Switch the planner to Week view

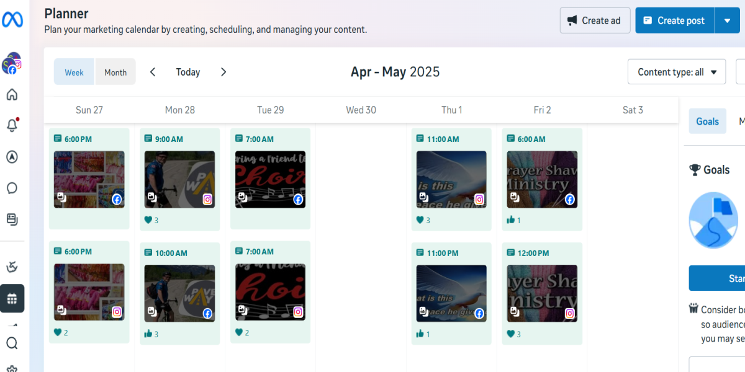[74, 72]
